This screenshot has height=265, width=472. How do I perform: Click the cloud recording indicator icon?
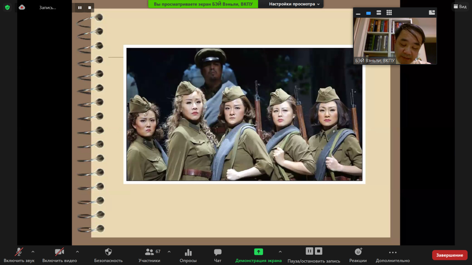click(22, 7)
